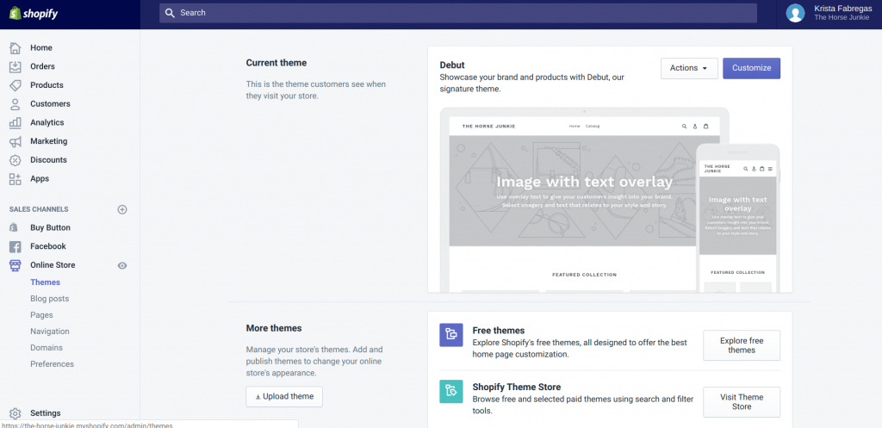The image size is (882, 428).
Task: Click the Current theme heading
Action: click(x=276, y=63)
